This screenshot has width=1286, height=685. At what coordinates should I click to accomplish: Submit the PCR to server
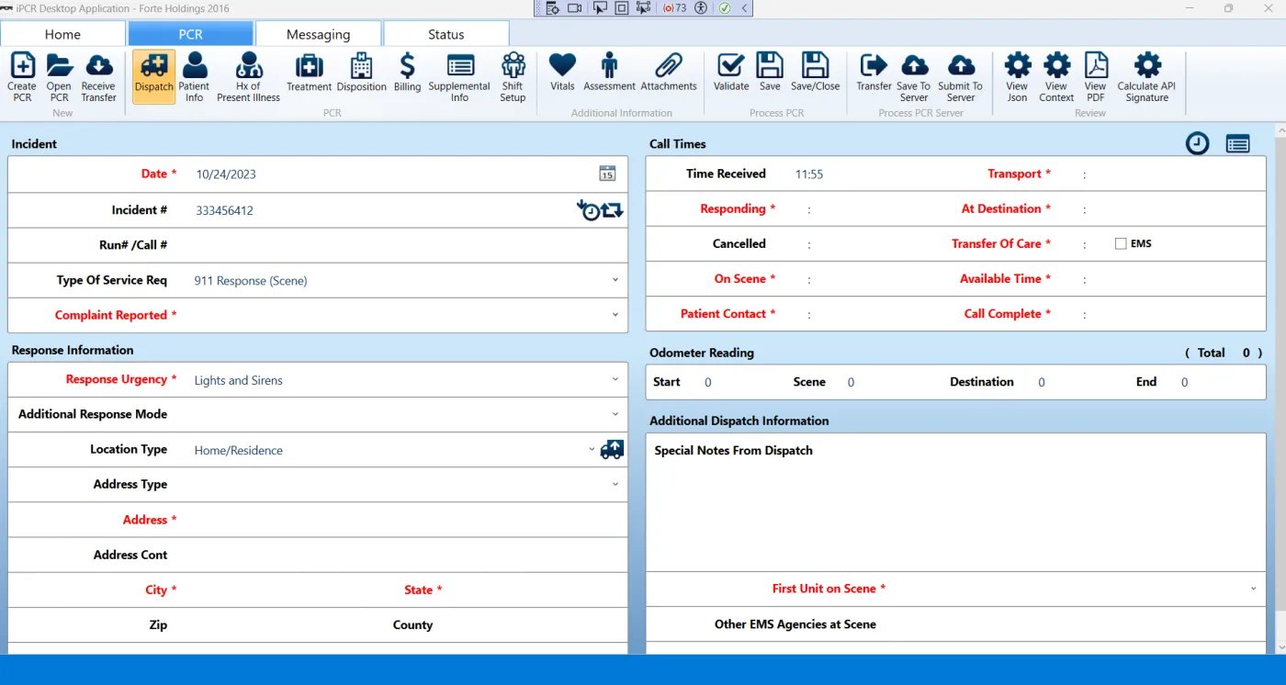coord(961,77)
